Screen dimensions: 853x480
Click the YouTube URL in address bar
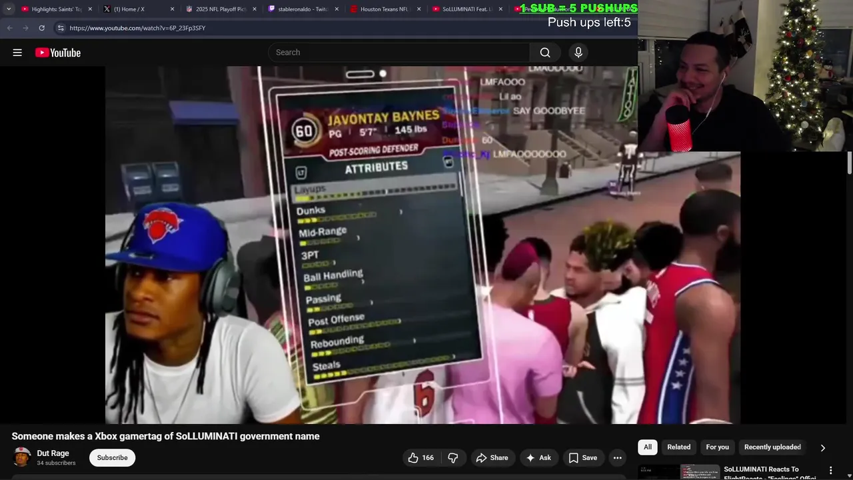(137, 28)
